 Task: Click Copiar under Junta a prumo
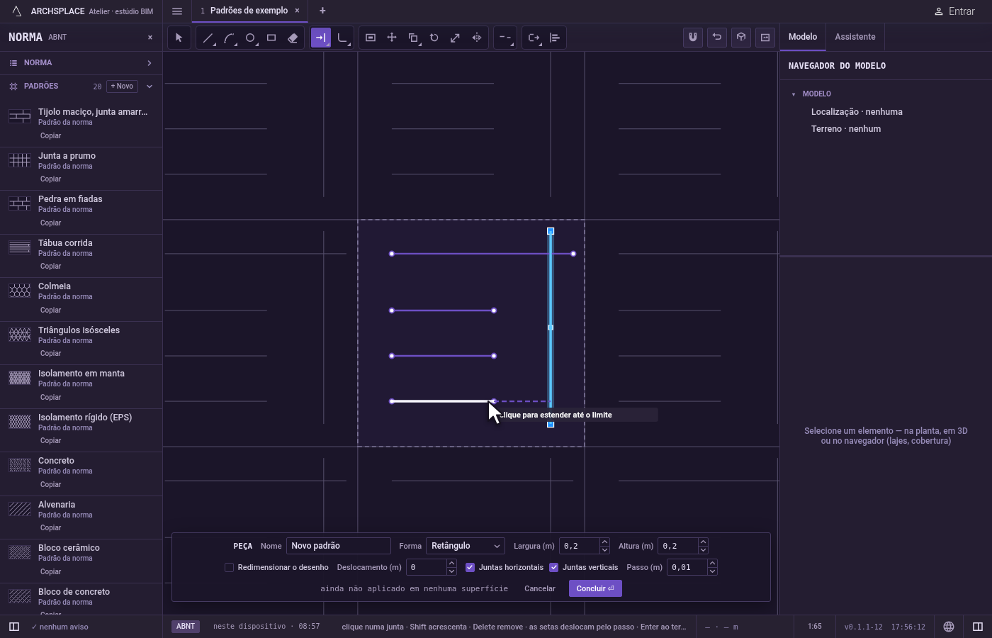tap(51, 179)
